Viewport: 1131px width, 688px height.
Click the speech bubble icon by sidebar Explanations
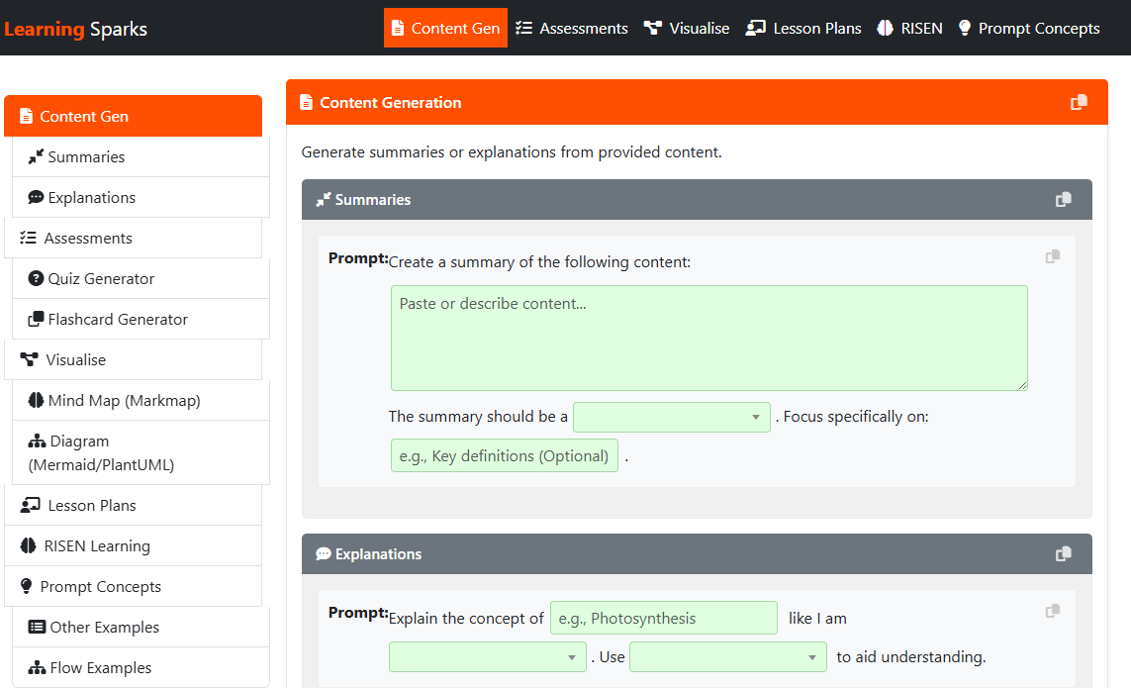[x=36, y=197]
